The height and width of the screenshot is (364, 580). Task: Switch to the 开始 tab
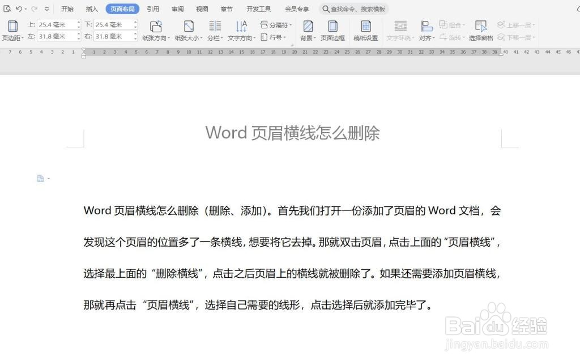[x=67, y=9]
